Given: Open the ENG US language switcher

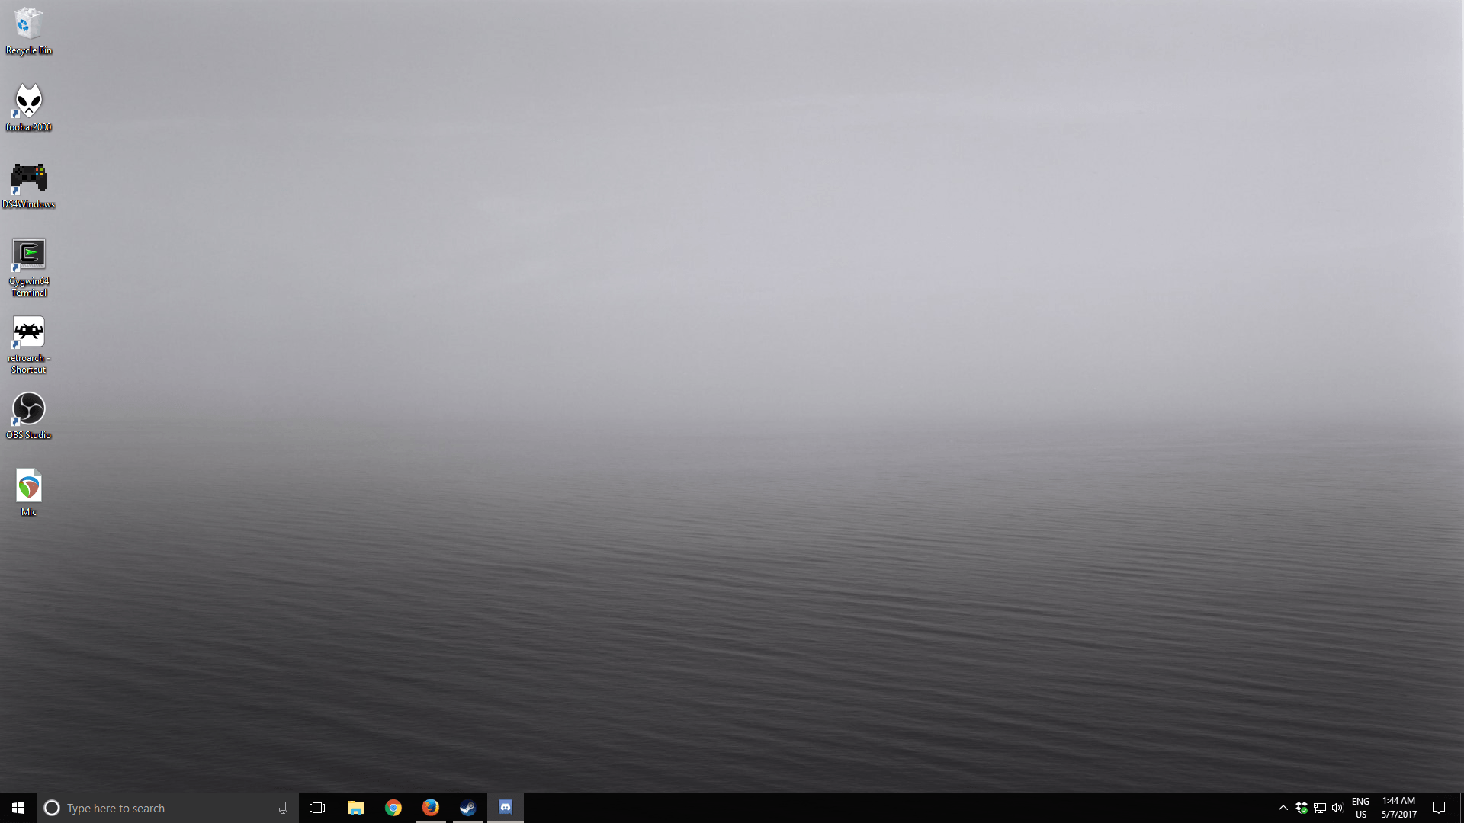Looking at the screenshot, I should tap(1361, 807).
